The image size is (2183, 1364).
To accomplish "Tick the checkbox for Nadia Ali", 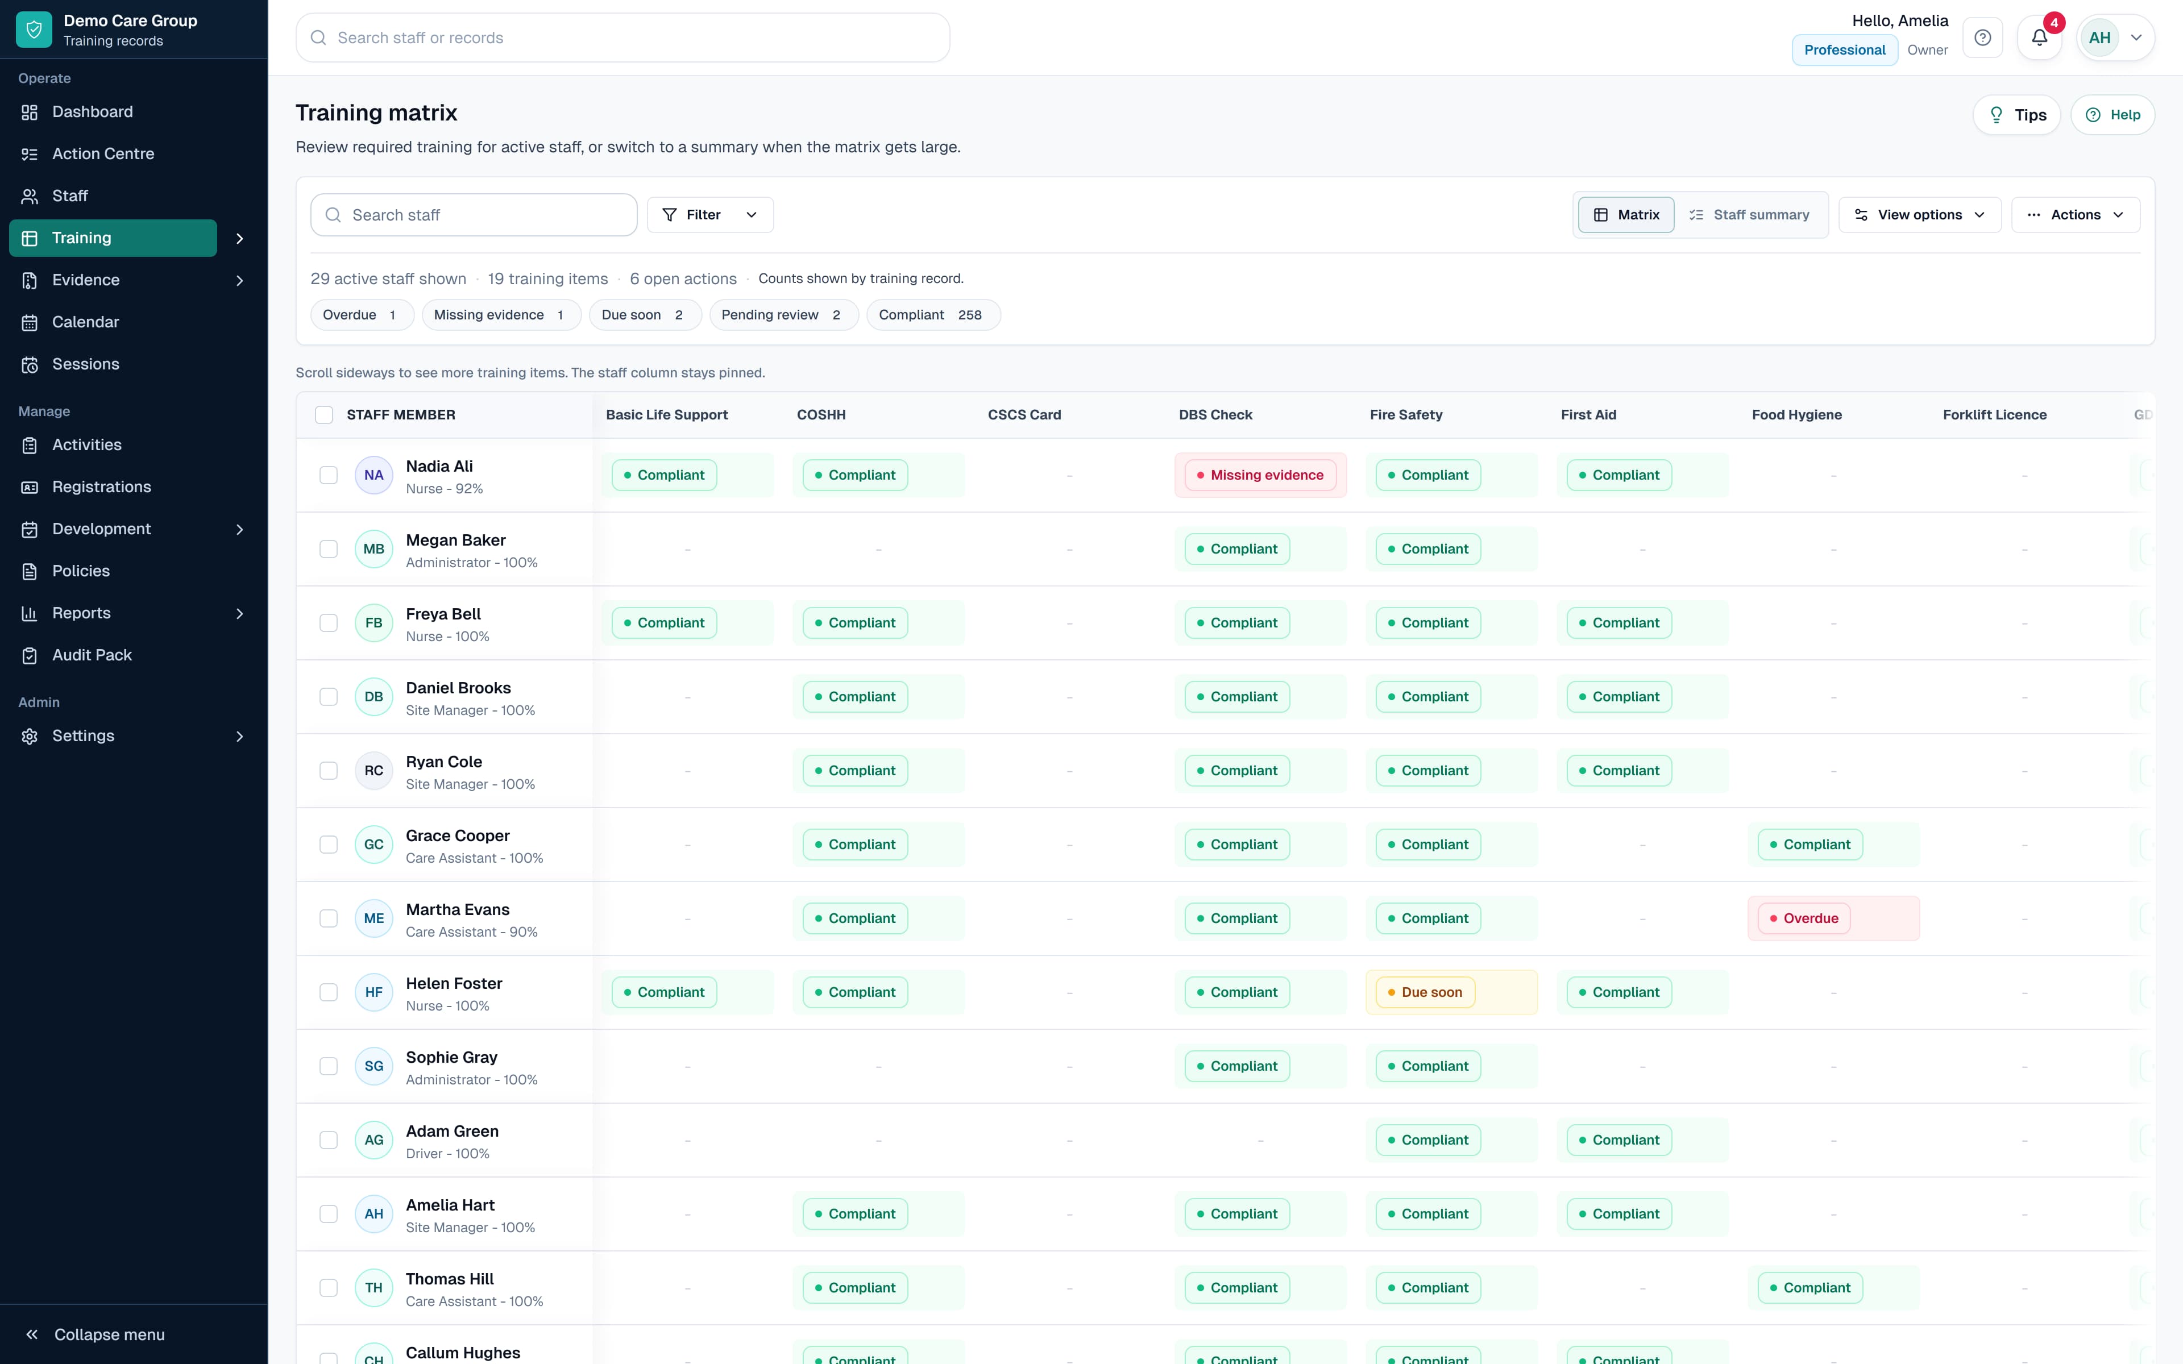I will click(x=329, y=476).
